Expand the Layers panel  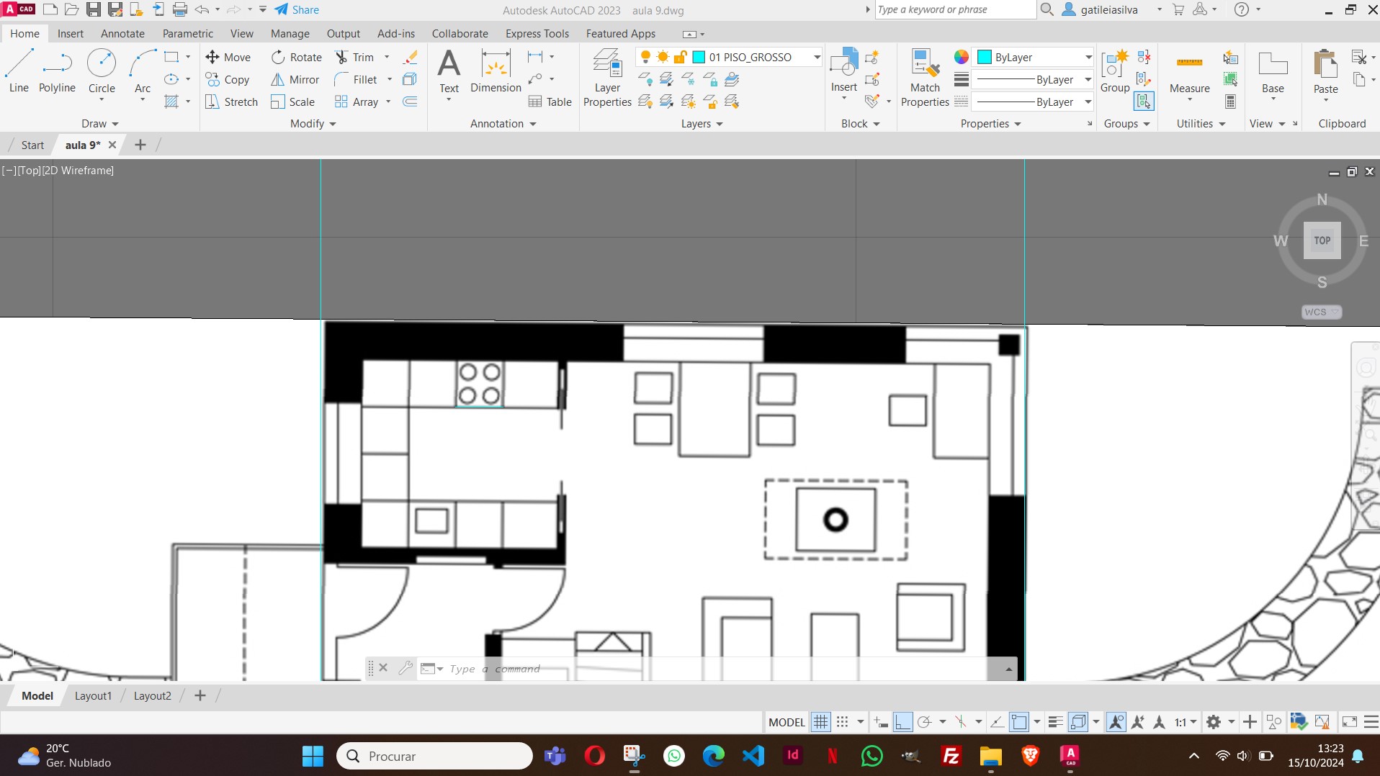click(x=702, y=123)
